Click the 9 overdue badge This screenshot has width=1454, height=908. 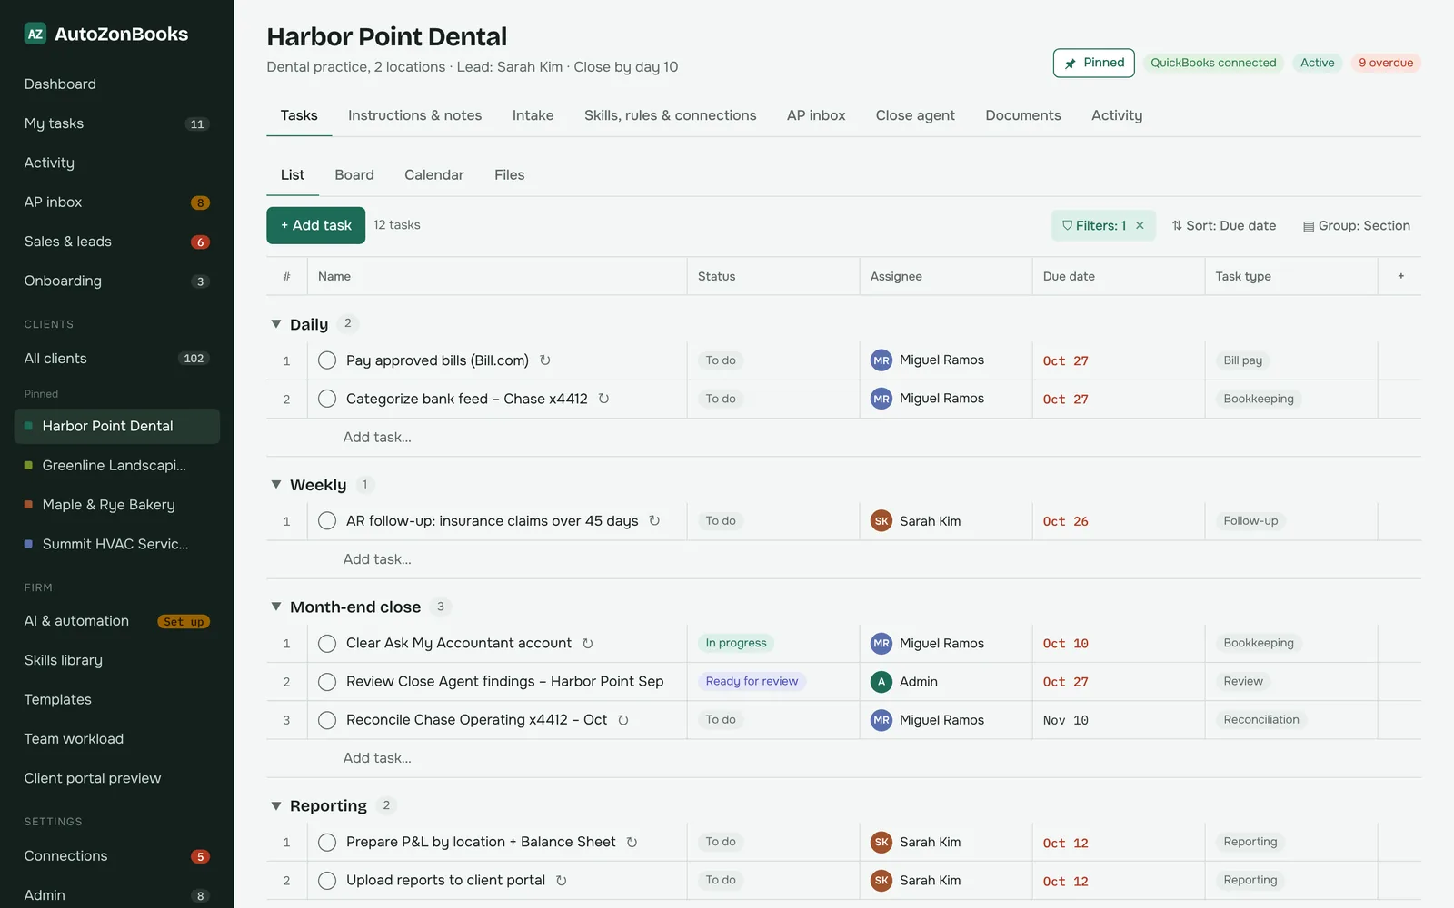point(1386,63)
